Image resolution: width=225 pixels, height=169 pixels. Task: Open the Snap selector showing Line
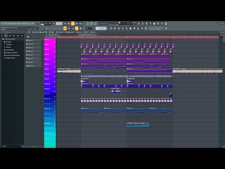[89, 28]
